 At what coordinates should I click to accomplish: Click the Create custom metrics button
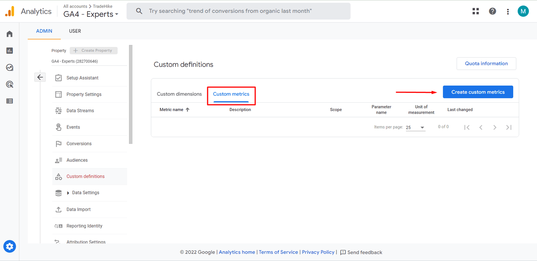[x=478, y=92]
